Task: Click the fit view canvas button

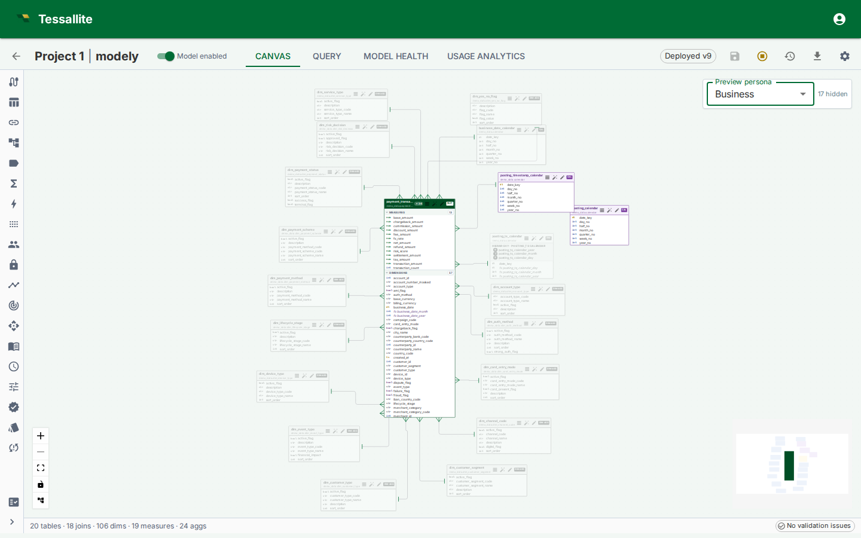Action: pos(41,468)
